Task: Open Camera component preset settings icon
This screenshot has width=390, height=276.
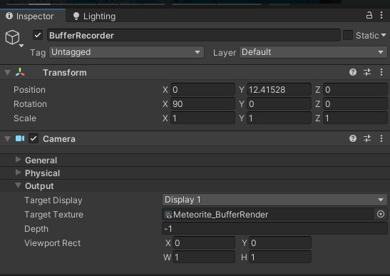Action: coord(367,138)
